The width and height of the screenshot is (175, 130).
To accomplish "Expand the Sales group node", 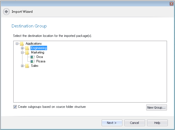I will tap(22, 66).
